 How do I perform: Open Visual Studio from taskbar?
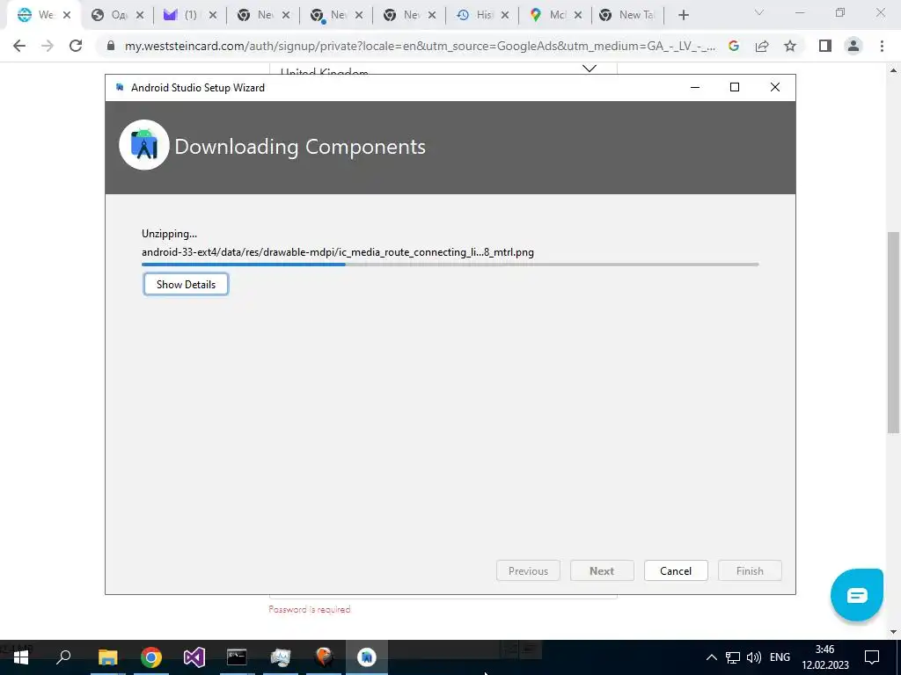coord(194,657)
